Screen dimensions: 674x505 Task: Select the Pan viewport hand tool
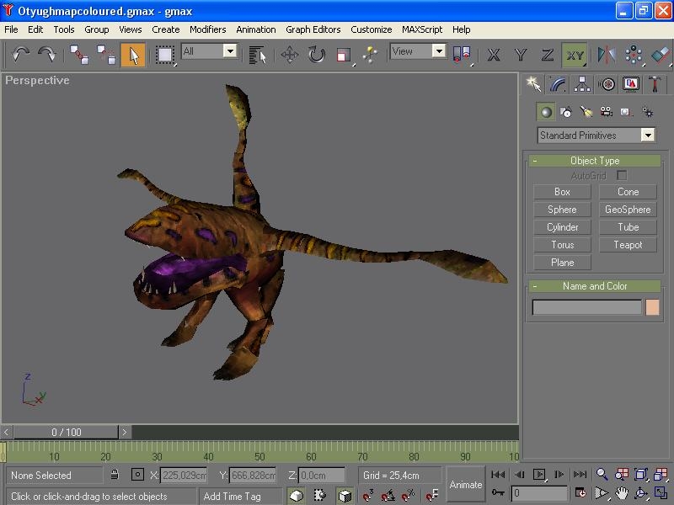622,493
